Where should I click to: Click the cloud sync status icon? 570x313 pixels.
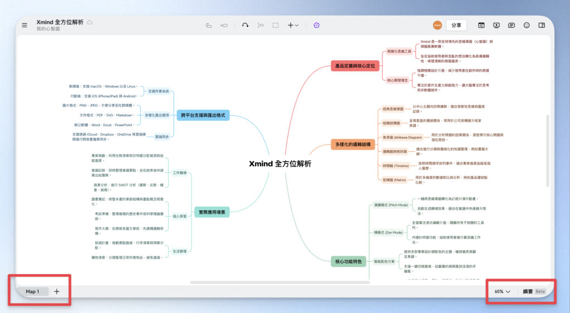click(x=90, y=22)
